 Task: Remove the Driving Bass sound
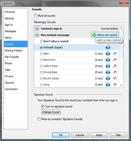point(115,72)
